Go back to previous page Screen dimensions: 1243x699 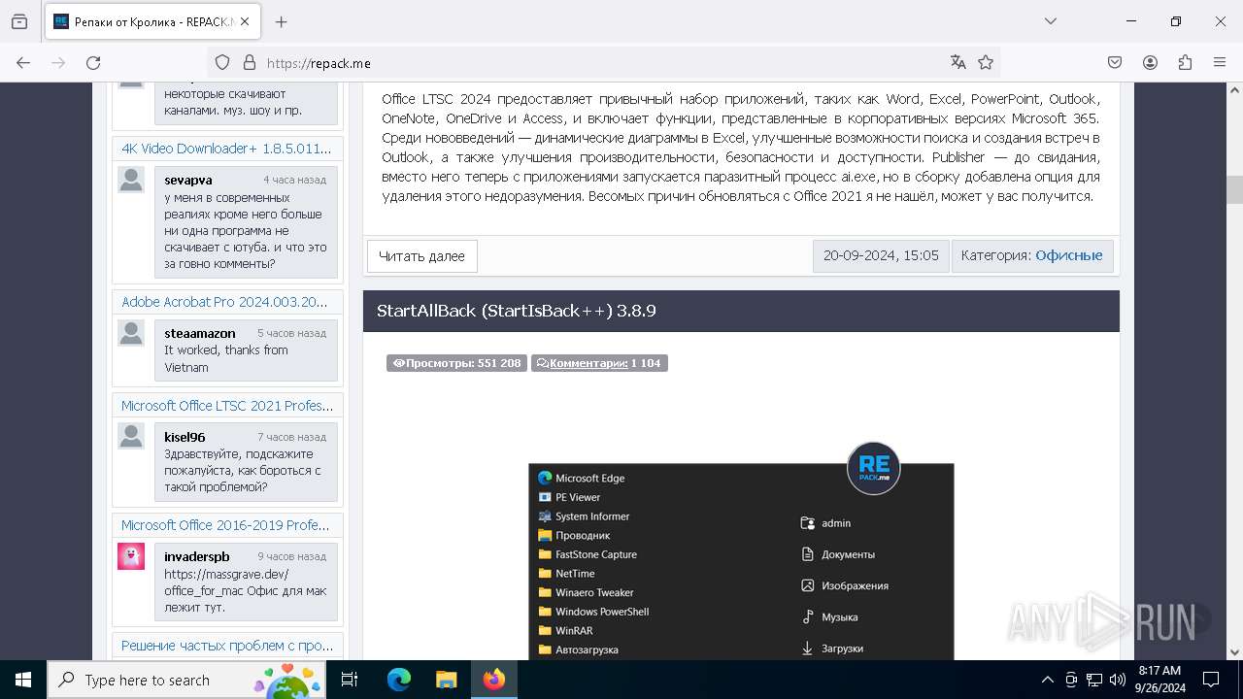[x=23, y=62]
